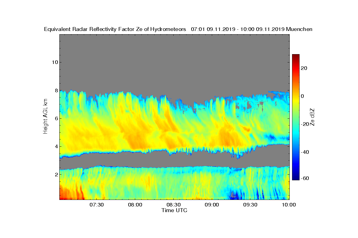Click the plot title 'Equivalent Radar Reflectivity Factor Ze of Hydrometeors'
Image resolution: width=358 pixels, height=238 pixels.
(115, 29)
